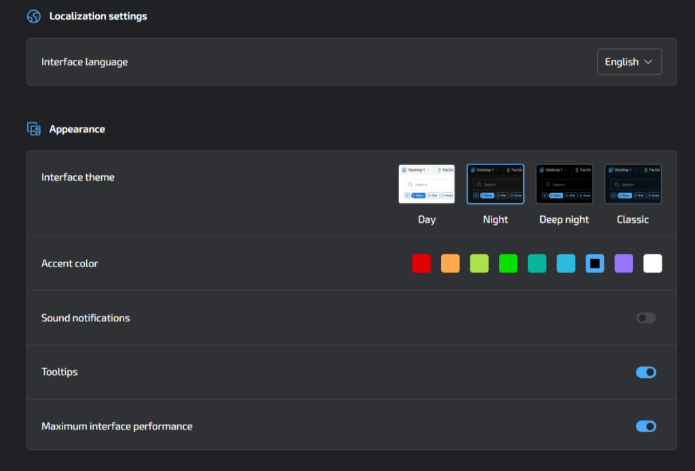Choose the bright green accent color
The width and height of the screenshot is (695, 471).
click(x=508, y=263)
